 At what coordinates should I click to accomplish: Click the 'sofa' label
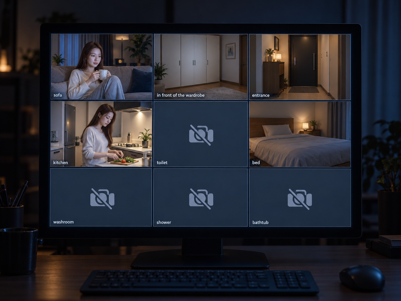point(58,95)
